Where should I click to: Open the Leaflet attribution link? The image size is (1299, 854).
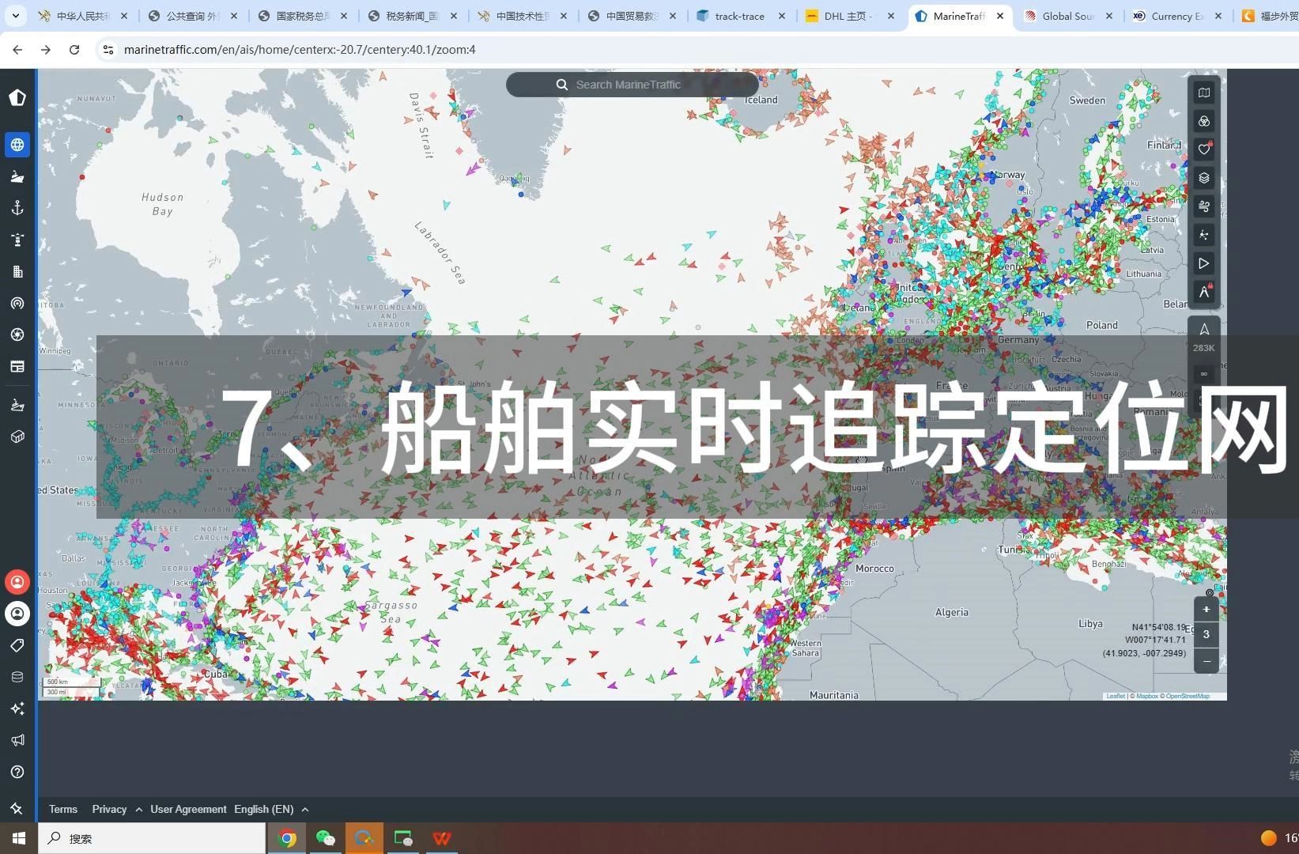pos(1116,696)
